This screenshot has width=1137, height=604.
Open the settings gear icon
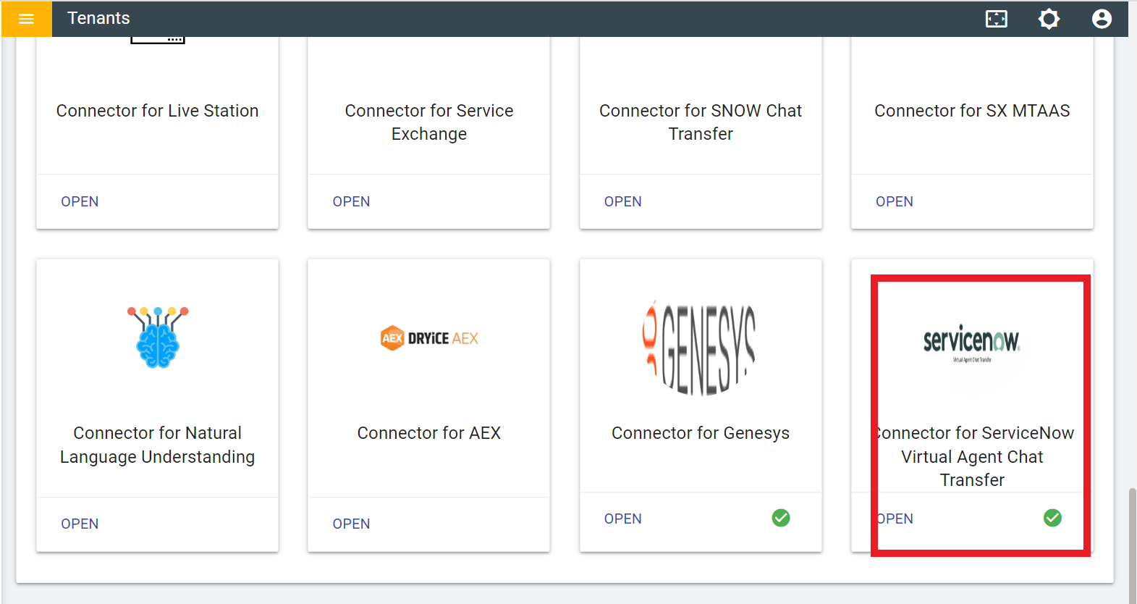pos(1049,19)
